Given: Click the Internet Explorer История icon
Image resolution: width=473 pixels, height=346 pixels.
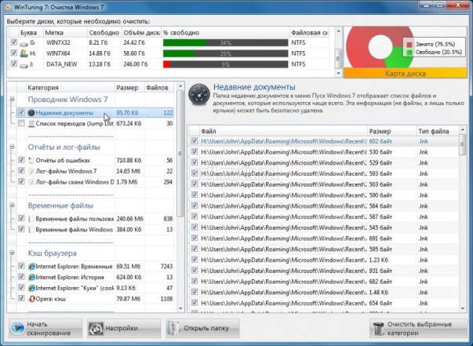Looking at the screenshot, I should click(x=31, y=277).
